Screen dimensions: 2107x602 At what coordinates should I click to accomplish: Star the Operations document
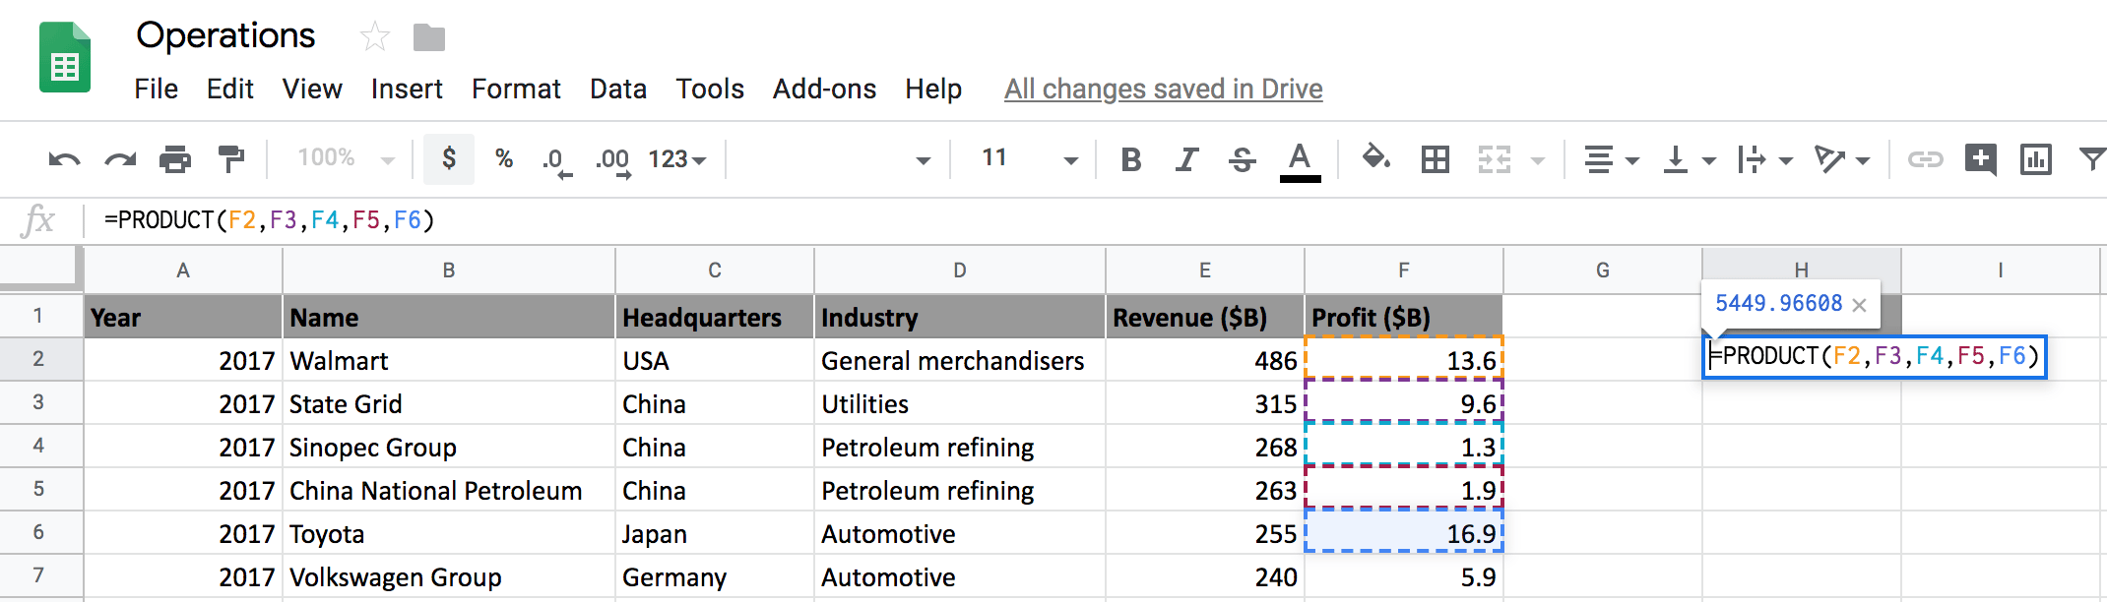click(375, 37)
